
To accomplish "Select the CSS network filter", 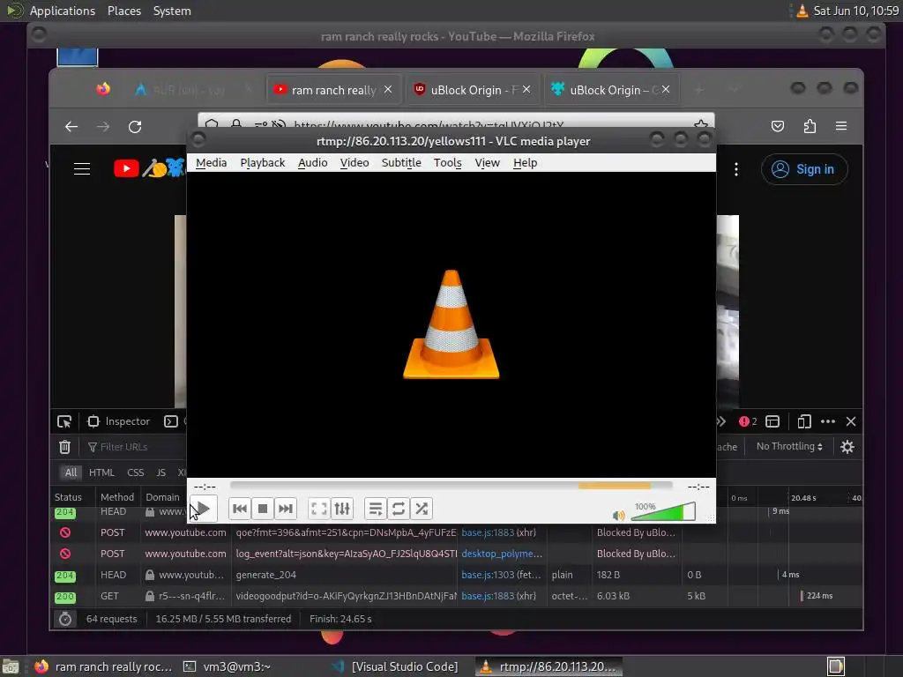I will [135, 472].
